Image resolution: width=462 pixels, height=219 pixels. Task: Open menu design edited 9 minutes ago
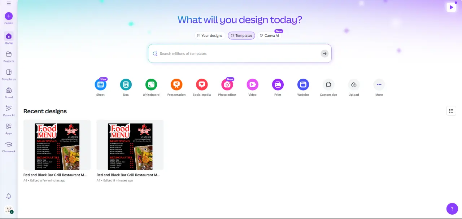(x=130, y=145)
